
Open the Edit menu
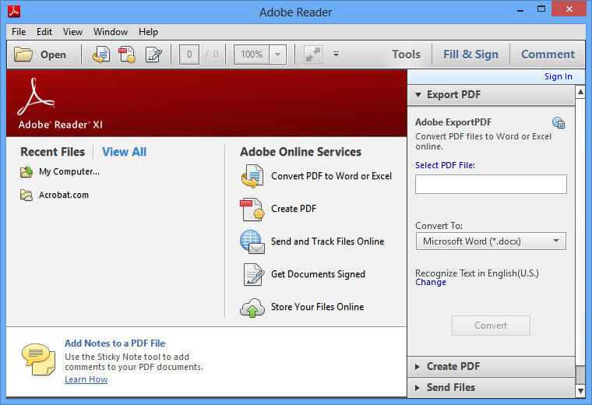click(x=44, y=32)
